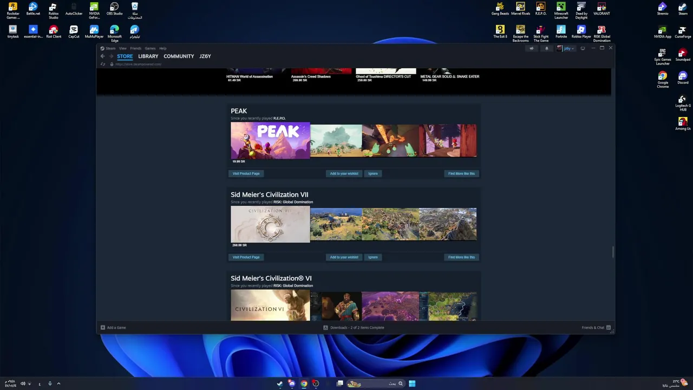The width and height of the screenshot is (693, 390).
Task: Open Rockstar Games desktop shortcut
Action: (x=12, y=10)
